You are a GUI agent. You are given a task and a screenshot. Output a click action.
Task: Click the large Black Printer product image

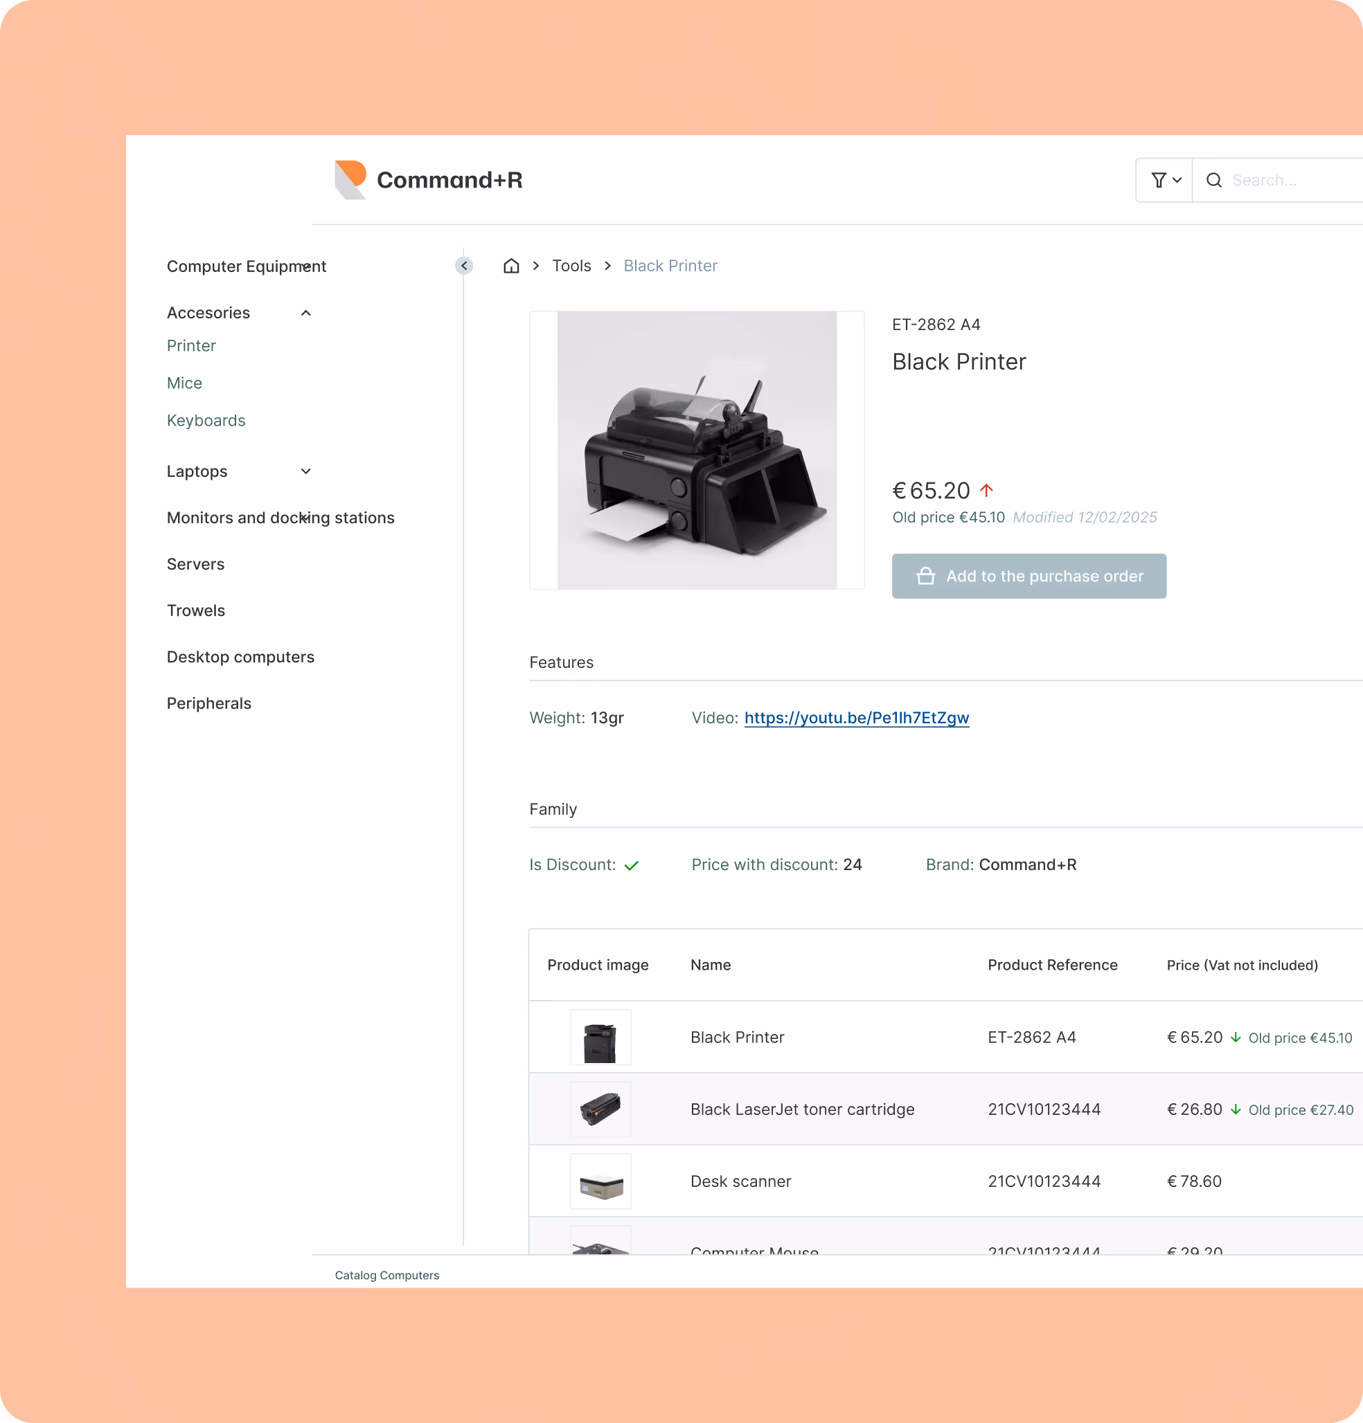pyautogui.click(x=696, y=450)
